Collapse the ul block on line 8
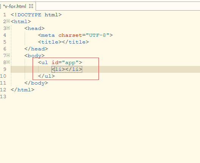This screenshot has height=163, width=200. click(8, 62)
